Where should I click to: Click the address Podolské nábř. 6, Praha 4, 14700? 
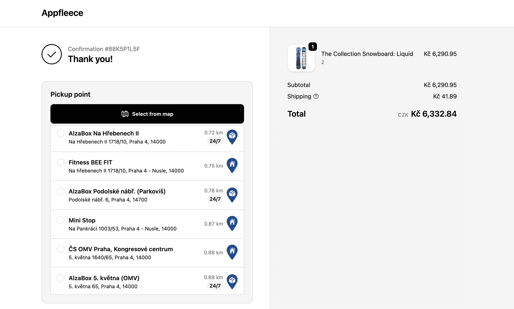108,200
